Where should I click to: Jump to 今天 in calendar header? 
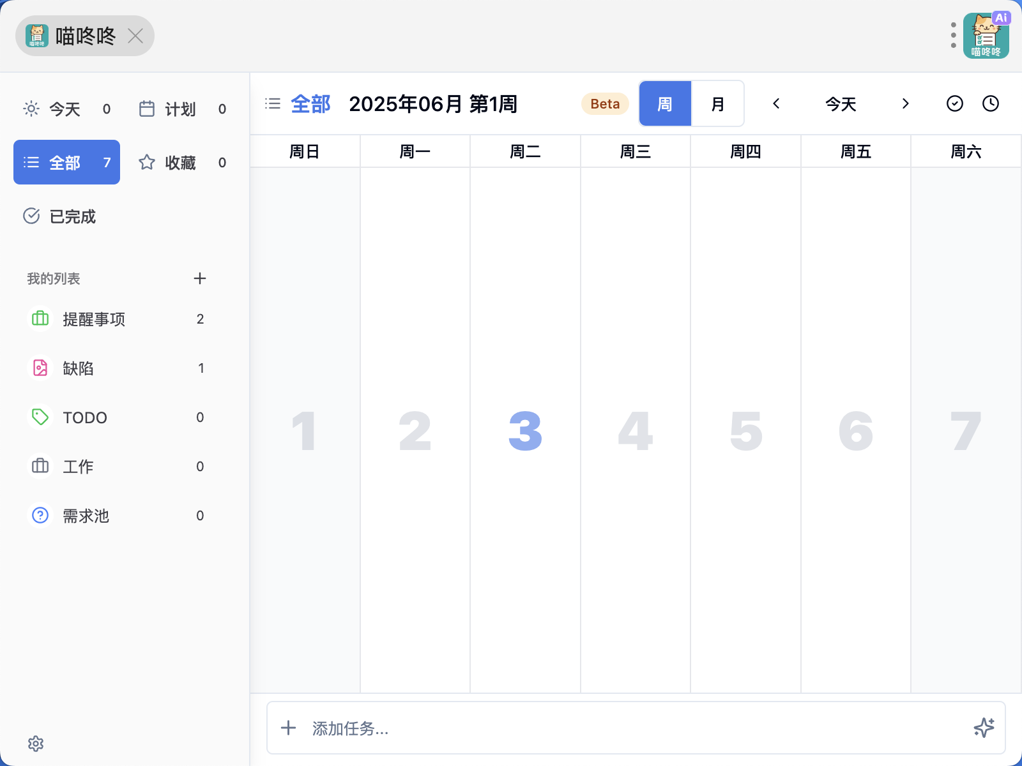click(841, 103)
